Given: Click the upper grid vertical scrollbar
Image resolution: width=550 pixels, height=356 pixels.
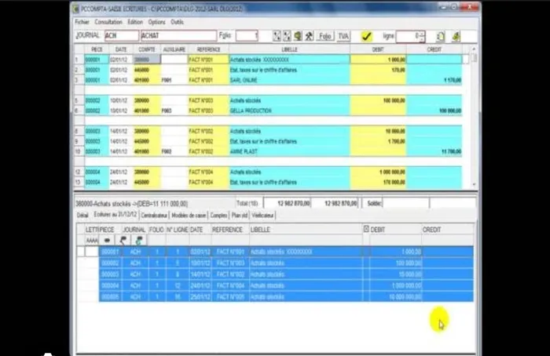Looking at the screenshot, I should 473,118.
